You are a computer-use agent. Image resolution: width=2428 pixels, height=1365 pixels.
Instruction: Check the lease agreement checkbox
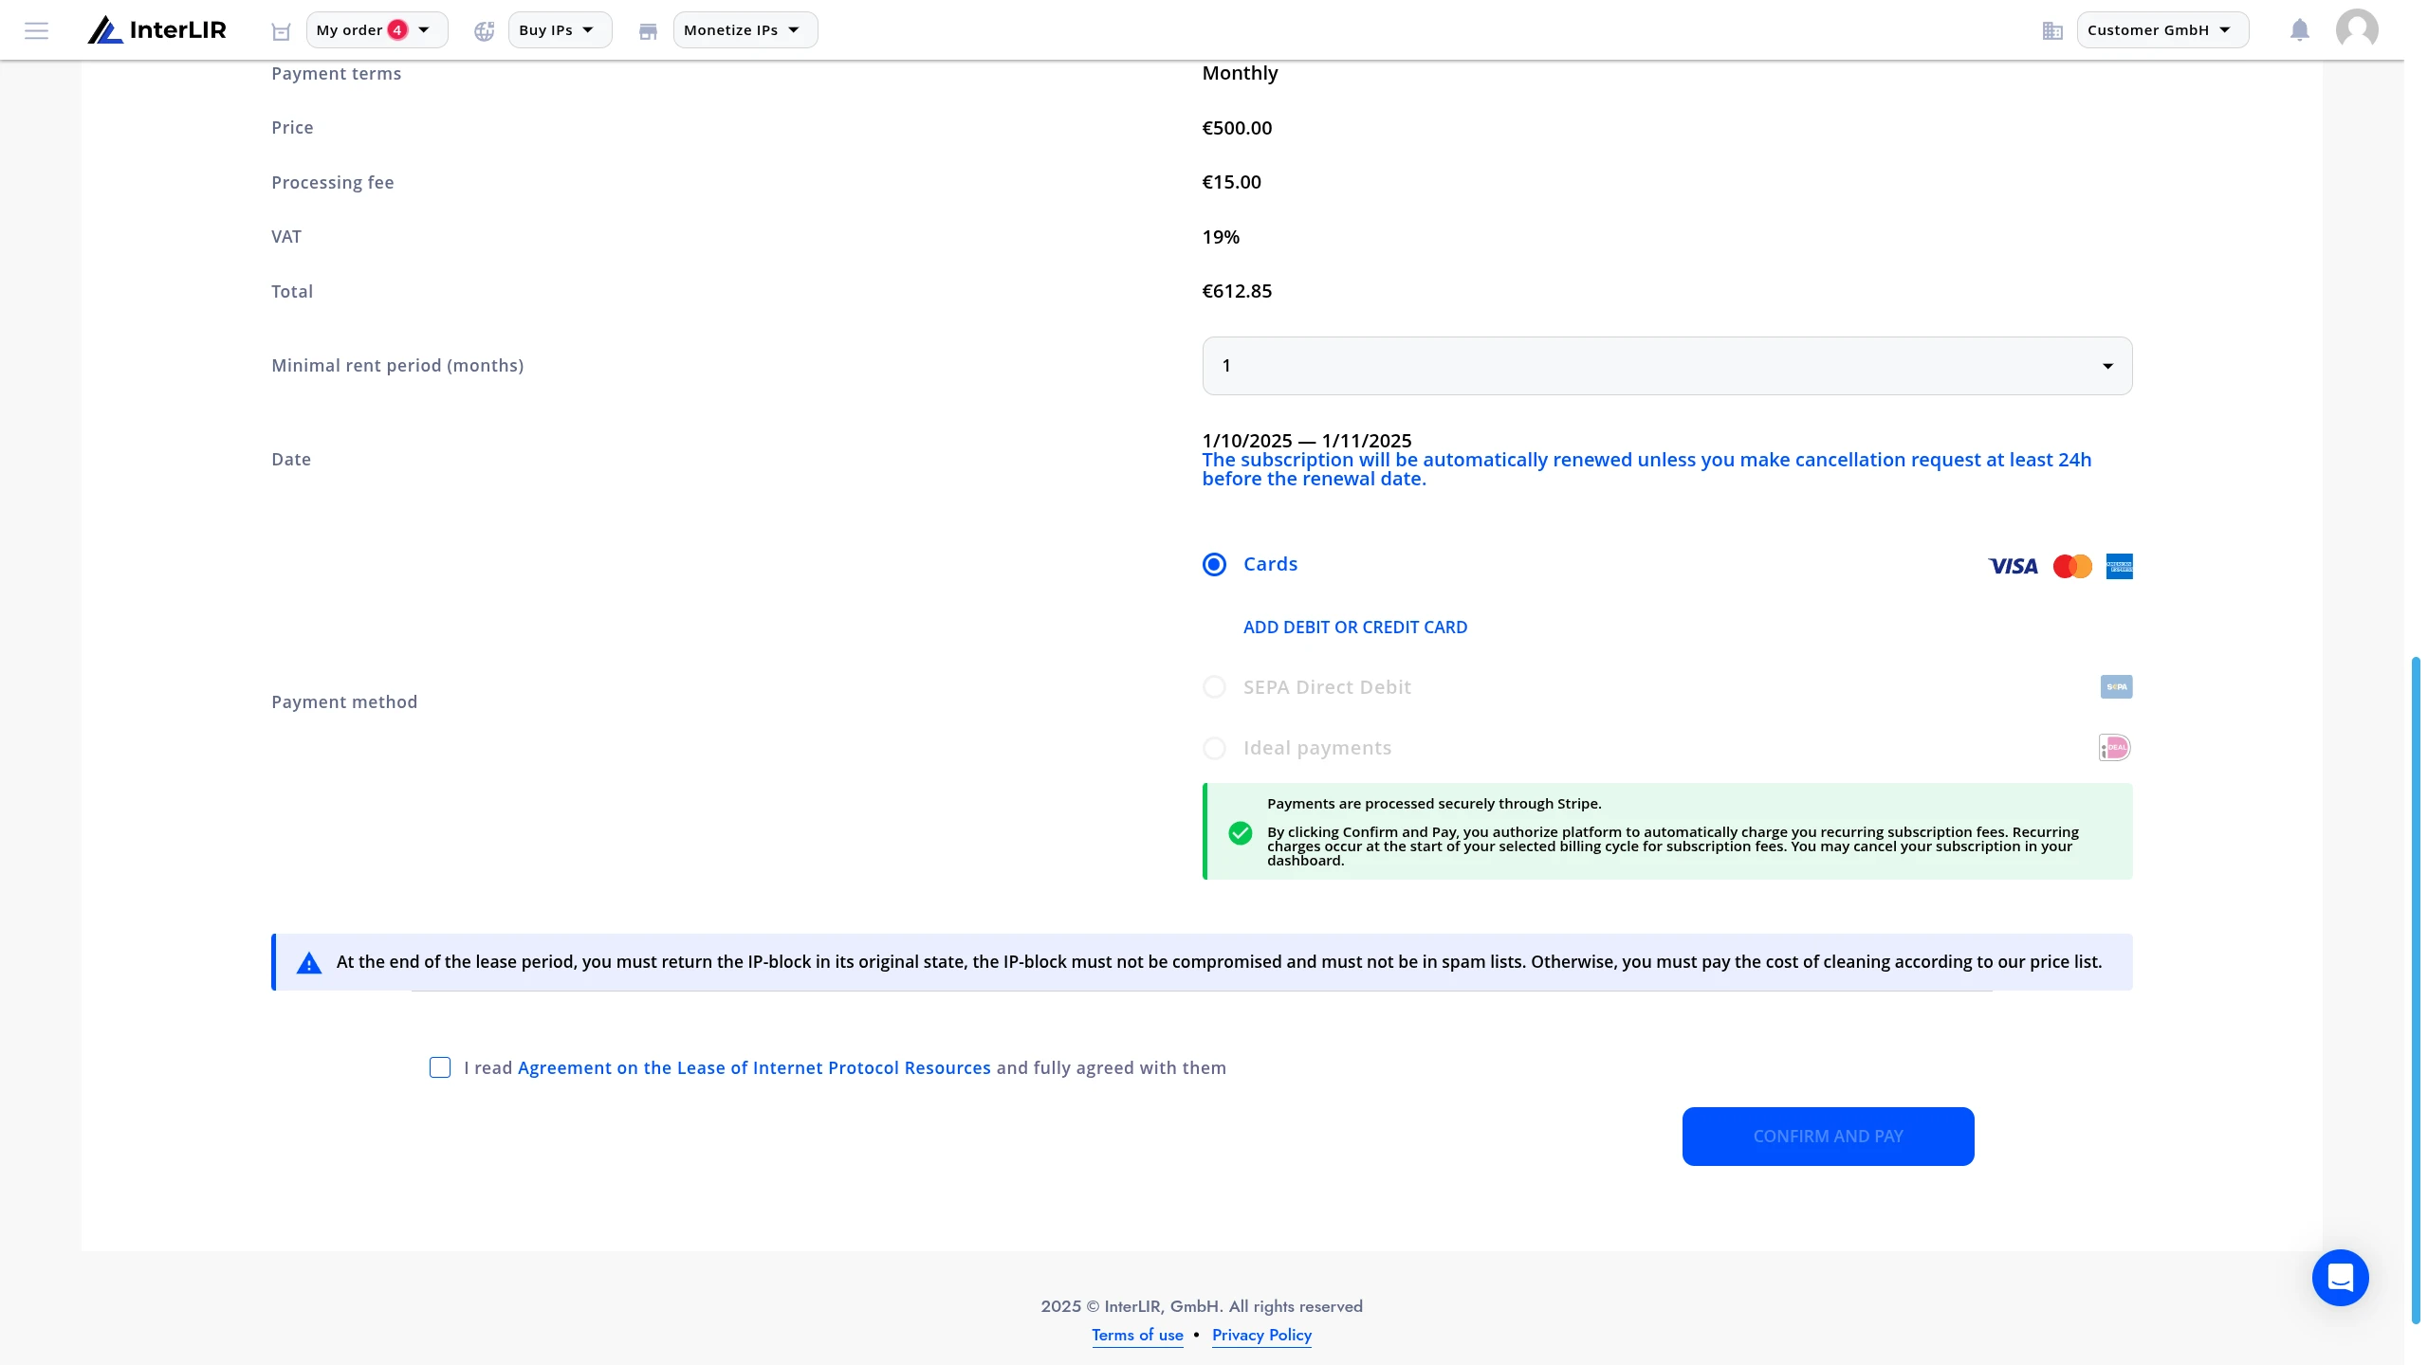coord(439,1067)
